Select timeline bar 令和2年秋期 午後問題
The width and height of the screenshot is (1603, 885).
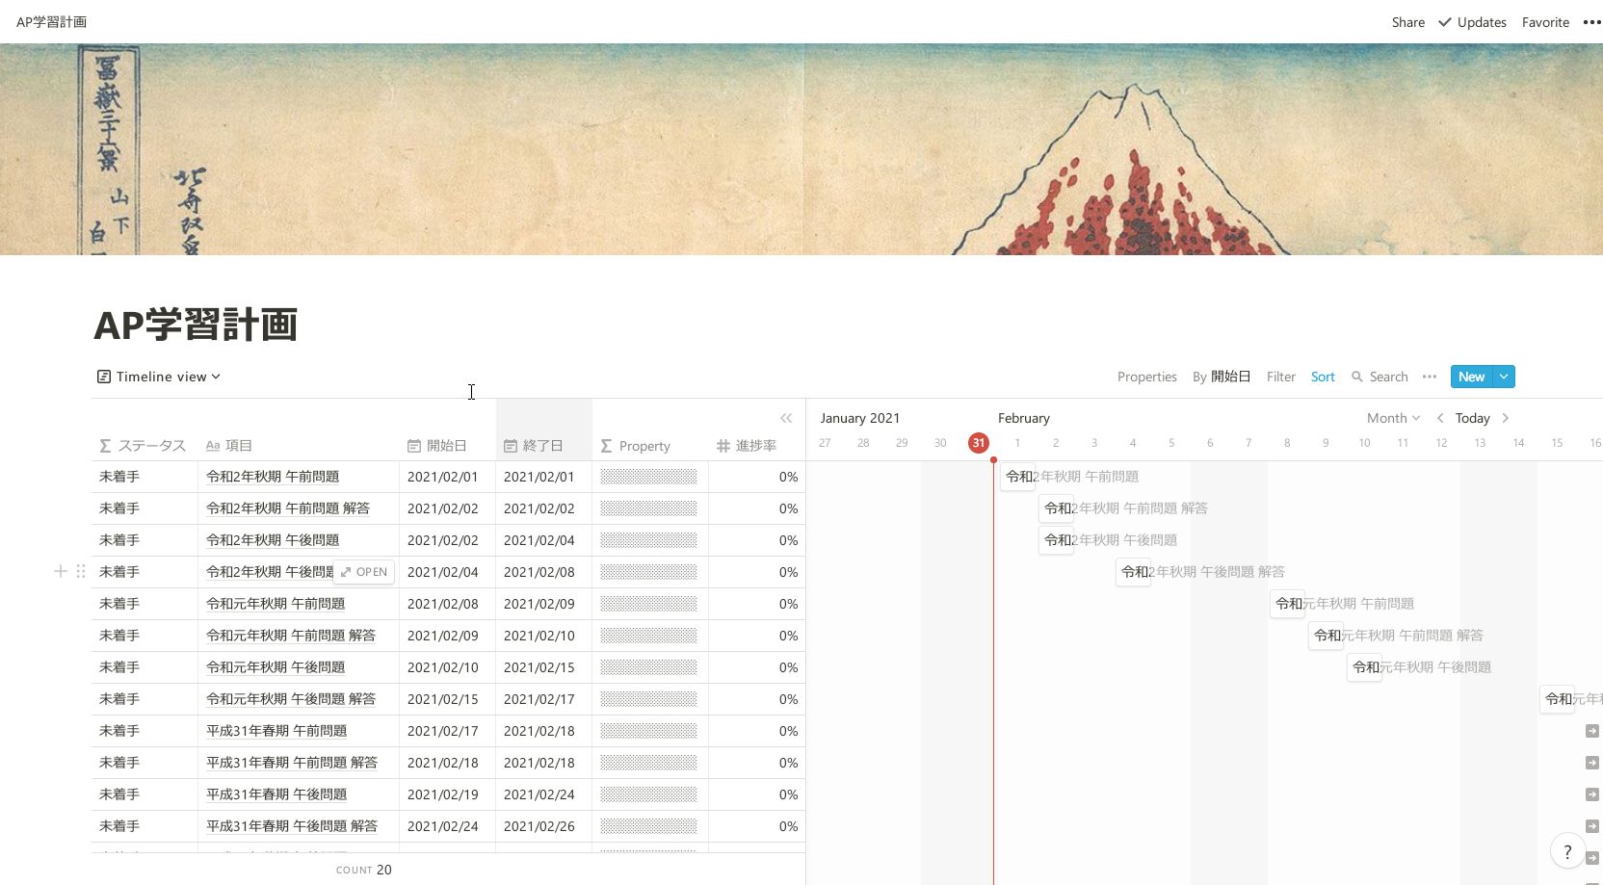[1056, 539]
